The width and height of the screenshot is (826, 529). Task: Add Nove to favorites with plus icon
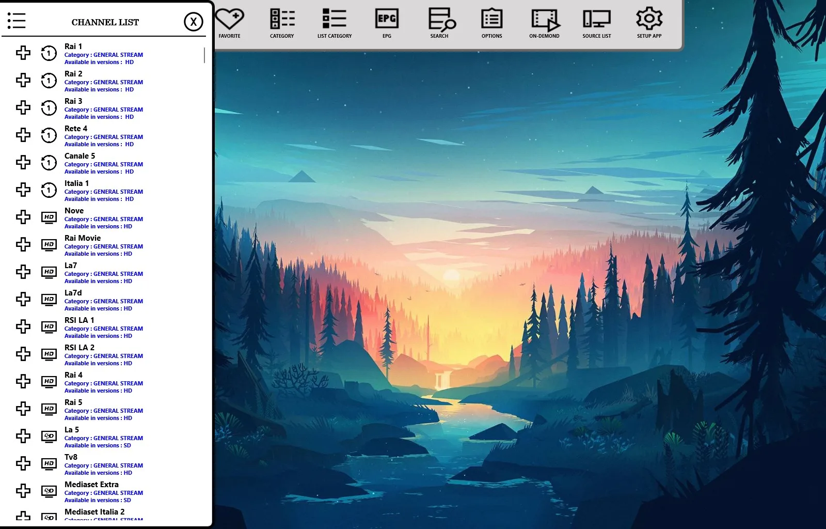point(23,217)
